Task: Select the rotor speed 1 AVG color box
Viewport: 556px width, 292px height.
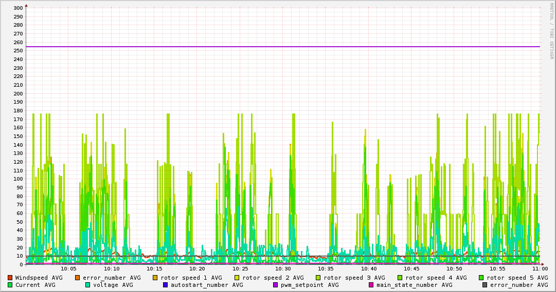Action: coord(155,278)
